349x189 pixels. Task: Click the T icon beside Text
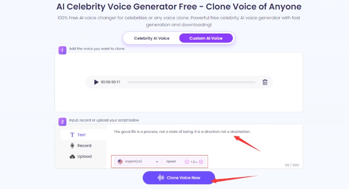(72, 135)
